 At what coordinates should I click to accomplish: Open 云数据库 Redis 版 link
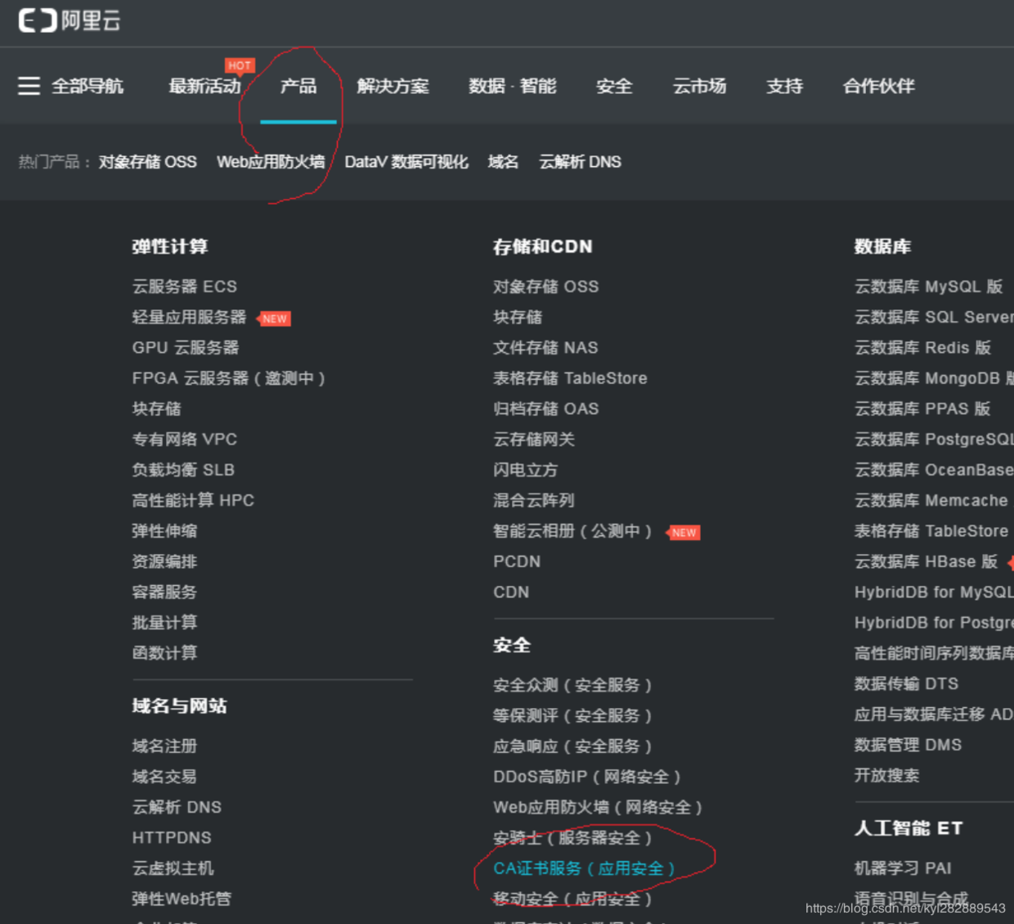tap(922, 348)
